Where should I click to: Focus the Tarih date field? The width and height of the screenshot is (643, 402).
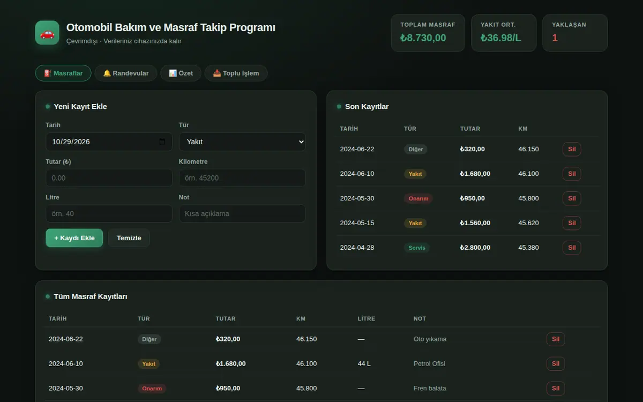[x=109, y=142]
